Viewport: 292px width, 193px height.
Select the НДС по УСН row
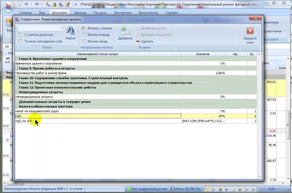pyautogui.click(x=136, y=121)
